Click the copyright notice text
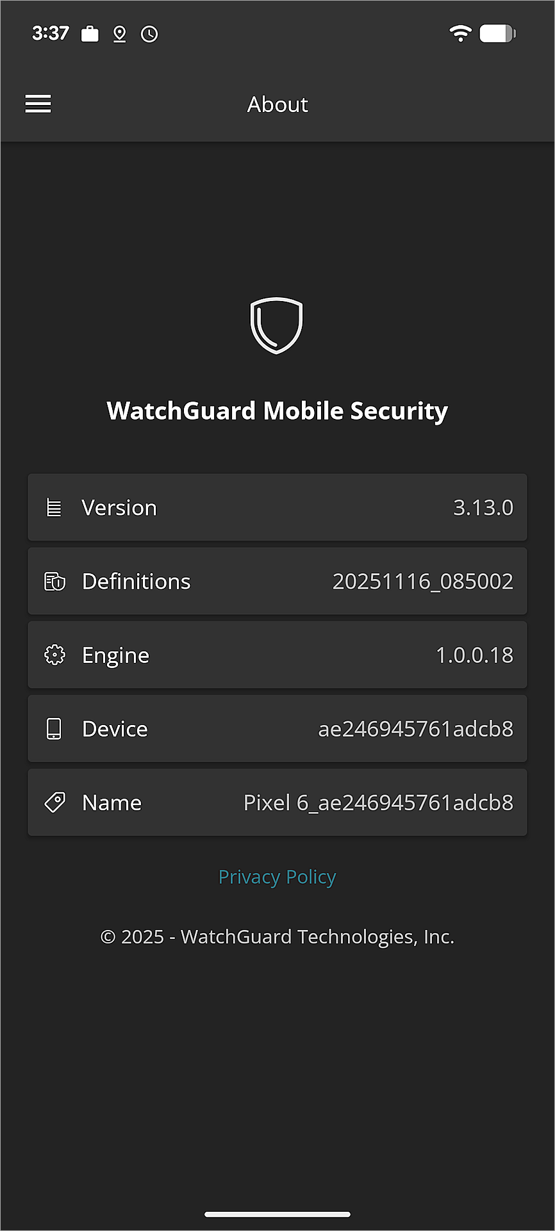 (x=277, y=936)
